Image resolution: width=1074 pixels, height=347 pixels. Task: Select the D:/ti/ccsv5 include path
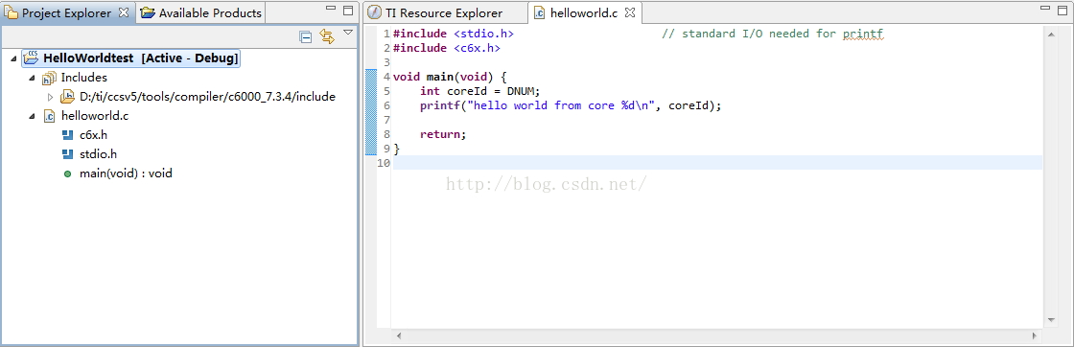click(x=207, y=97)
